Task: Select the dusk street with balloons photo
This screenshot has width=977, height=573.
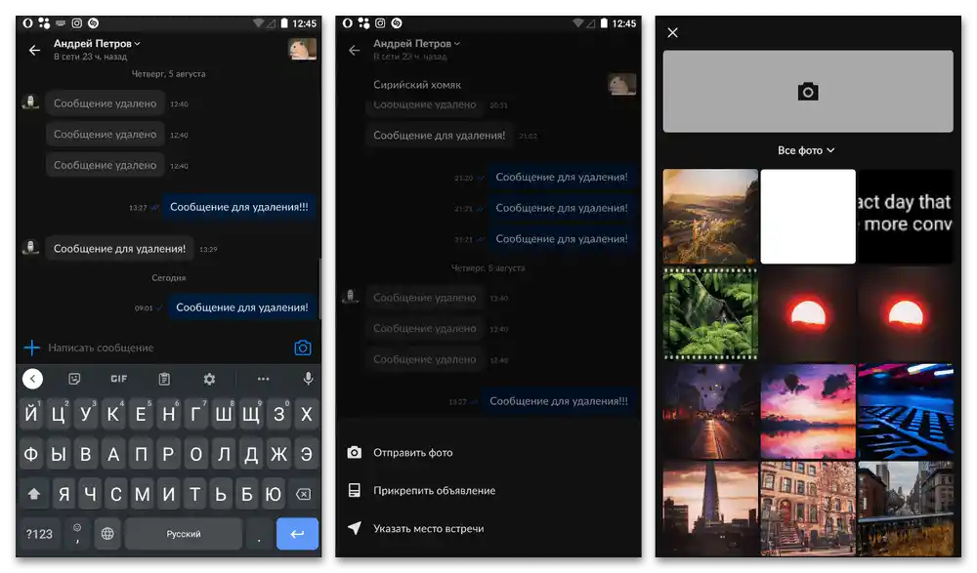Action: point(710,412)
